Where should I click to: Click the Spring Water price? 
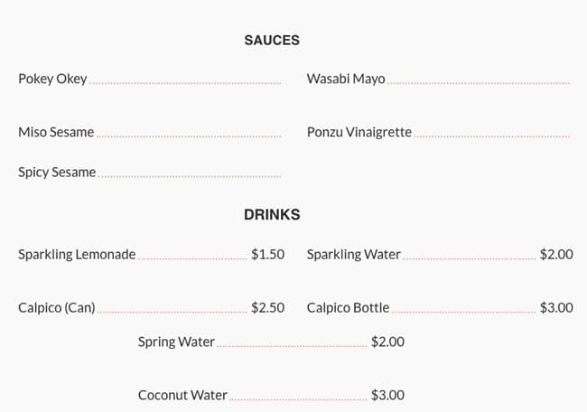tap(387, 342)
